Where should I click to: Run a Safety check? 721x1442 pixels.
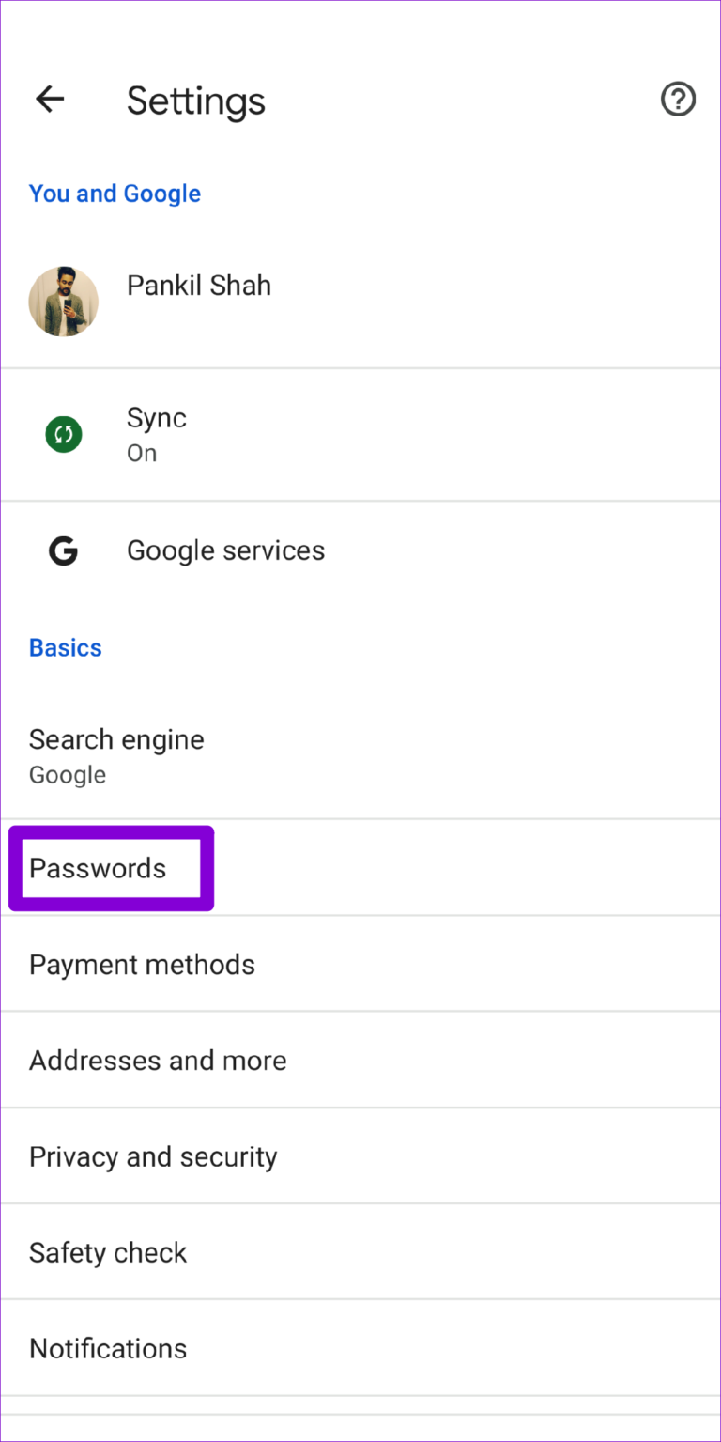point(108,1251)
